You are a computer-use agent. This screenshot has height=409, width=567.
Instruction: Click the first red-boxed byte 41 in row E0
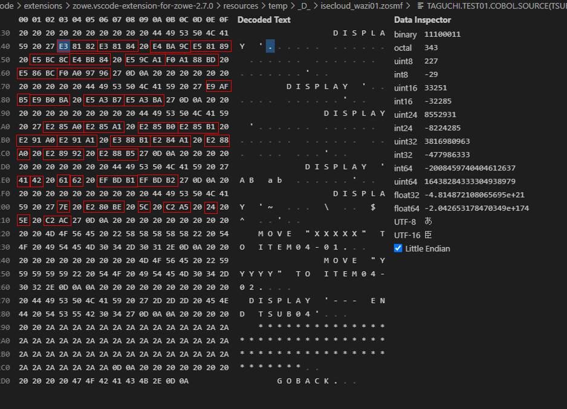[23, 180]
